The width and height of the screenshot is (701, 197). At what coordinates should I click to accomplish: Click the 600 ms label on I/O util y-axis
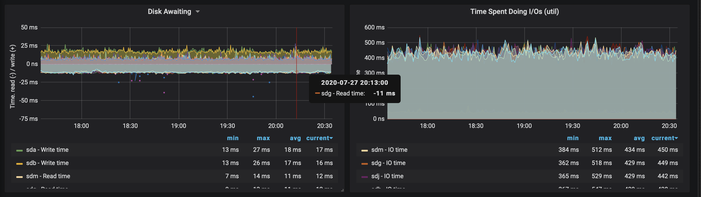pos(374,27)
